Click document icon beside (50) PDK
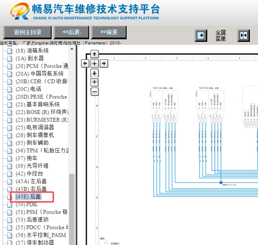The image size is (258, 245). (x=10, y=204)
